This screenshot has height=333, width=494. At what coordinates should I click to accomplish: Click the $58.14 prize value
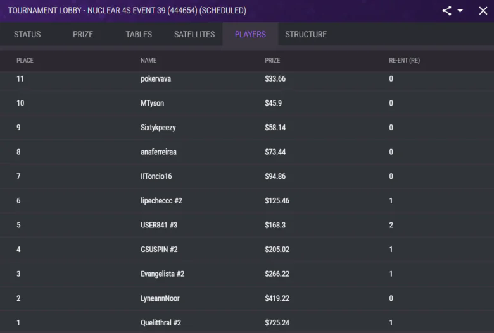pos(275,128)
